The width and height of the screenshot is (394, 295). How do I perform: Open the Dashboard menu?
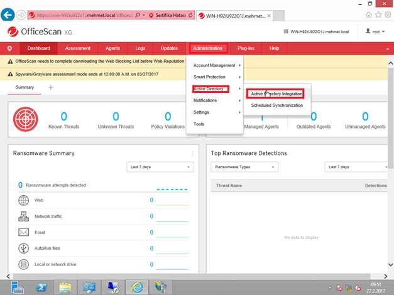[39, 48]
